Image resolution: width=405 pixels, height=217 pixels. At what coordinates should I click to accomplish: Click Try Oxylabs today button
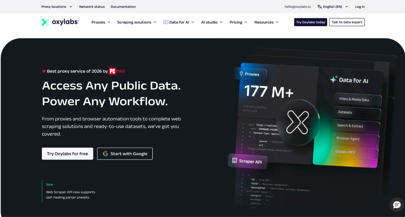point(310,22)
